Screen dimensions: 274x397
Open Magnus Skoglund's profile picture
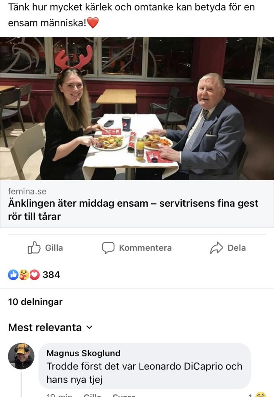coord(21,356)
